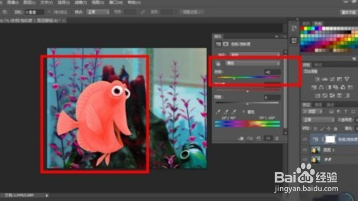358x201 pixels.
Task: Activate the on-image targeted adjustment hand tool
Action: [x=218, y=64]
